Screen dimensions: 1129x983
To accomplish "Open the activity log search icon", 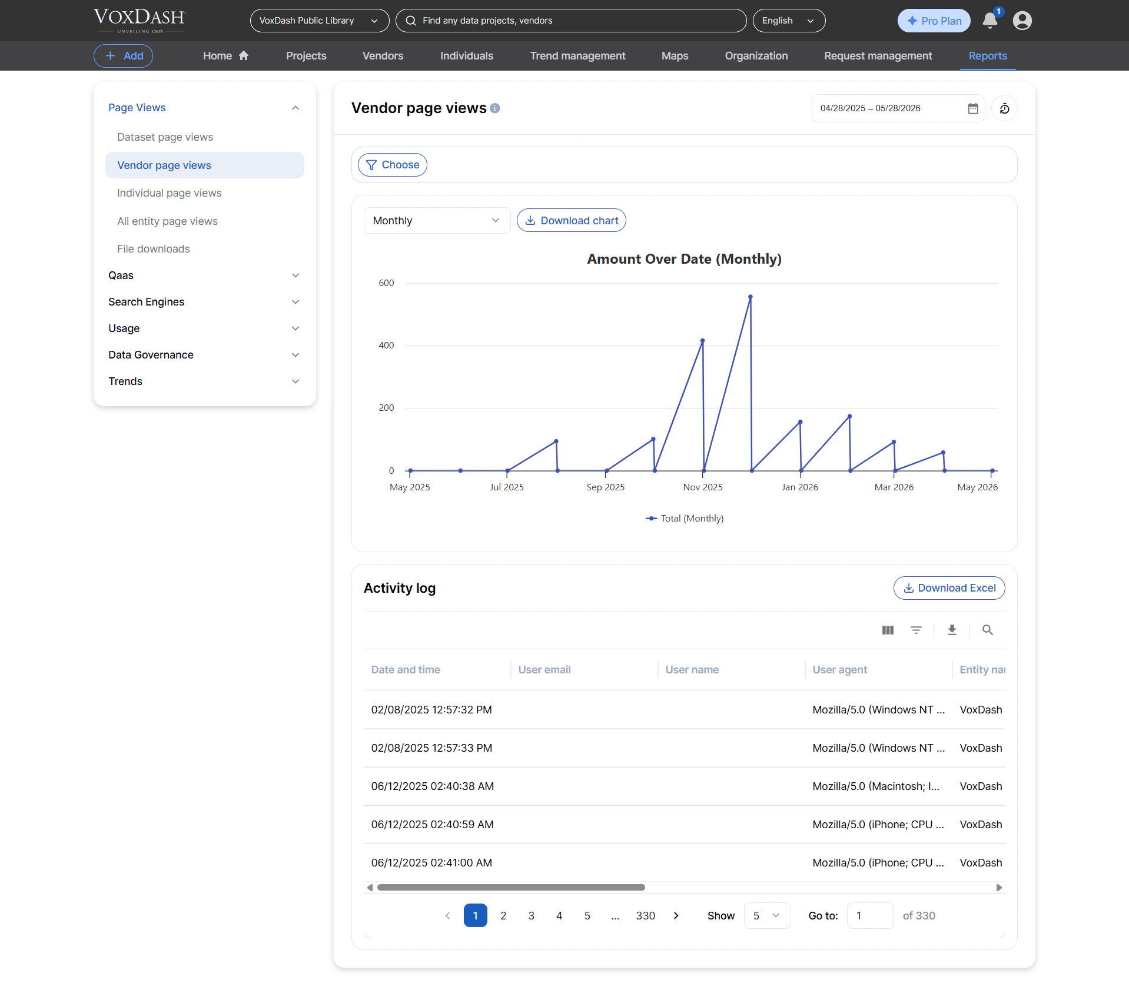I will coord(988,630).
